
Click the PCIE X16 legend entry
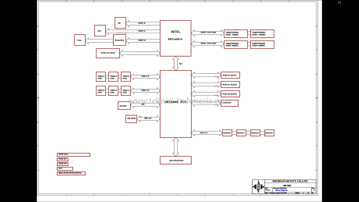click(73, 155)
